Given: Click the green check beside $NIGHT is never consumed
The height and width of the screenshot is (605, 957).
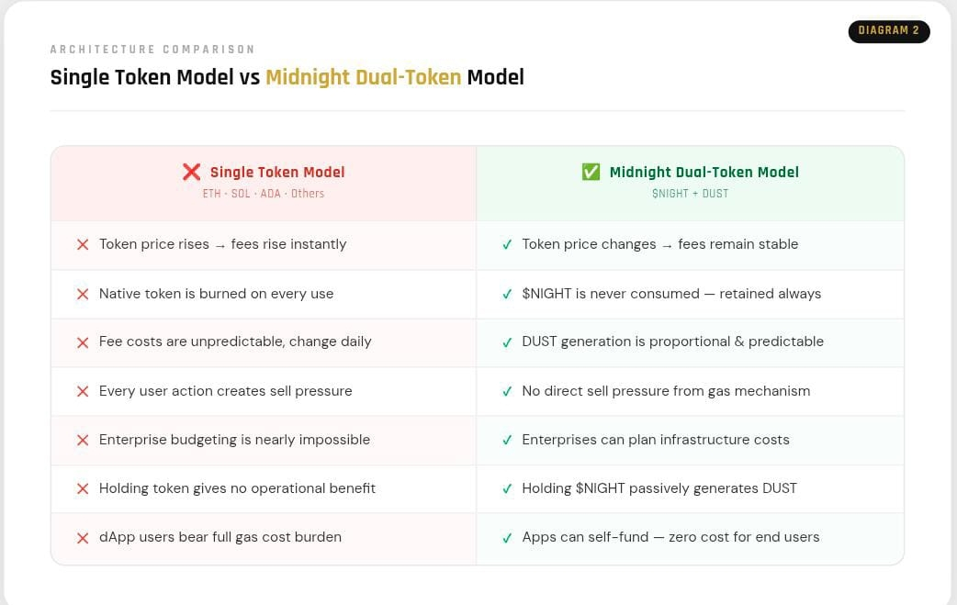Looking at the screenshot, I should (507, 294).
